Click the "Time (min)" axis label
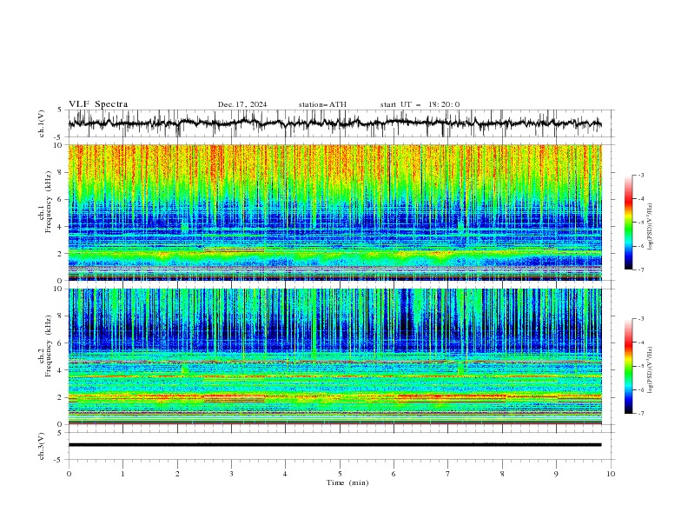 [x=347, y=482]
